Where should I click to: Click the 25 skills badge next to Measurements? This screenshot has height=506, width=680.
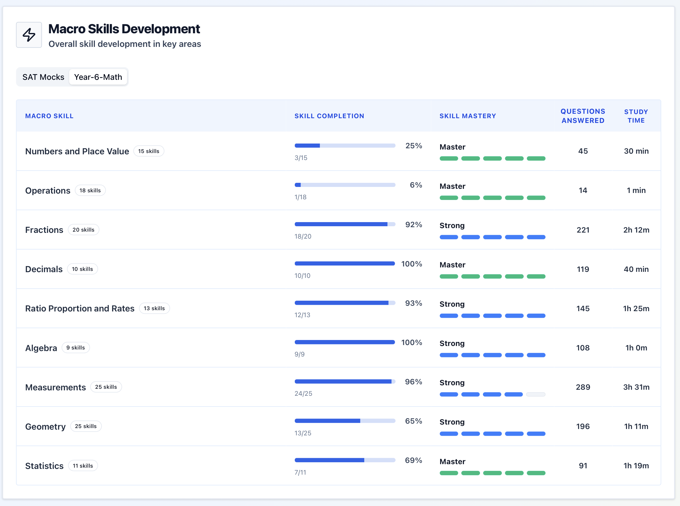106,387
